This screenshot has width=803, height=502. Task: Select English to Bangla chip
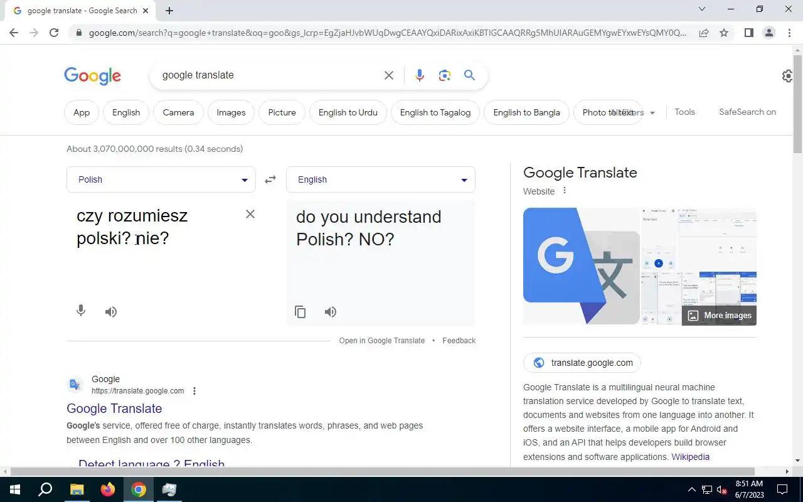[526, 112]
